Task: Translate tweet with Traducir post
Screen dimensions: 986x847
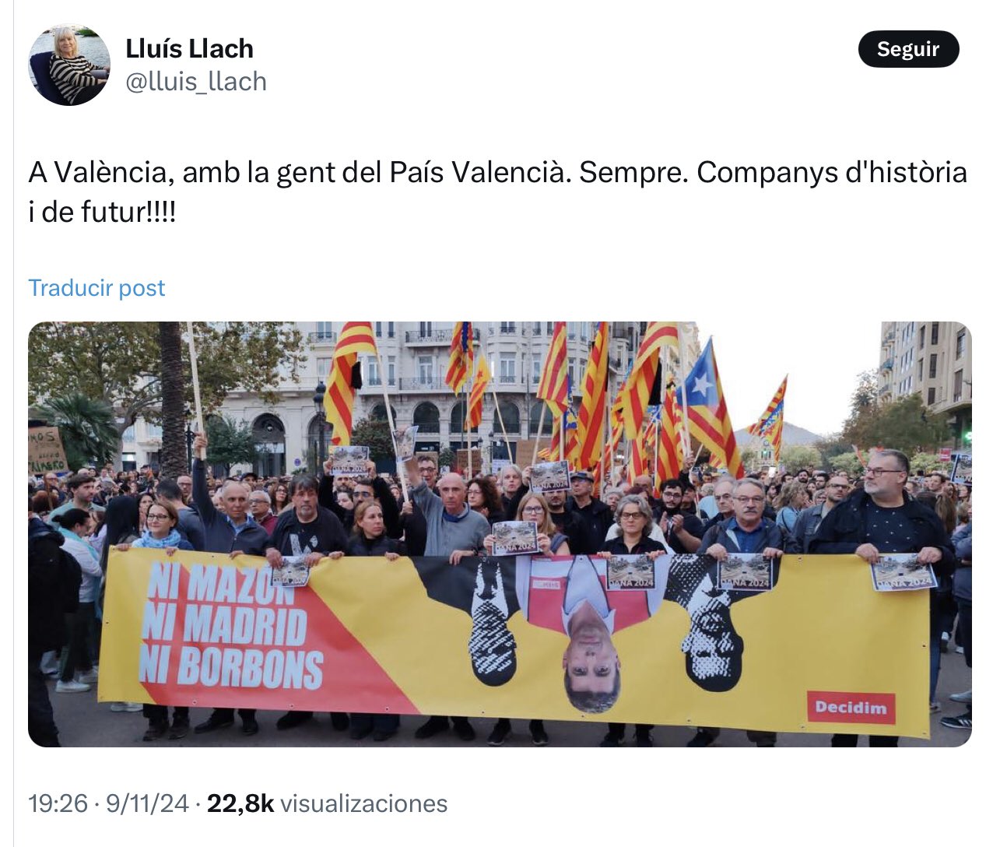Action: [x=96, y=288]
